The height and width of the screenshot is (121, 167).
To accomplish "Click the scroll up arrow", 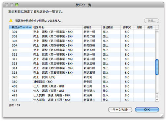I will pyautogui.click(x=157, y=96).
